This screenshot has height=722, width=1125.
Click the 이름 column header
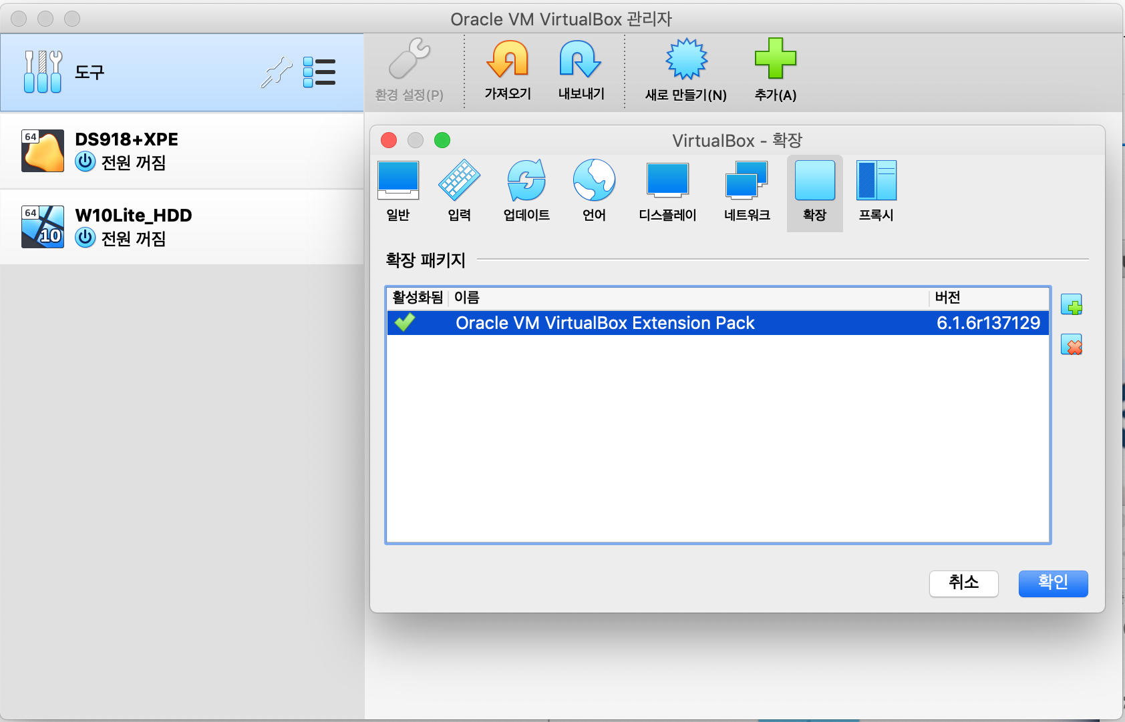click(x=689, y=298)
